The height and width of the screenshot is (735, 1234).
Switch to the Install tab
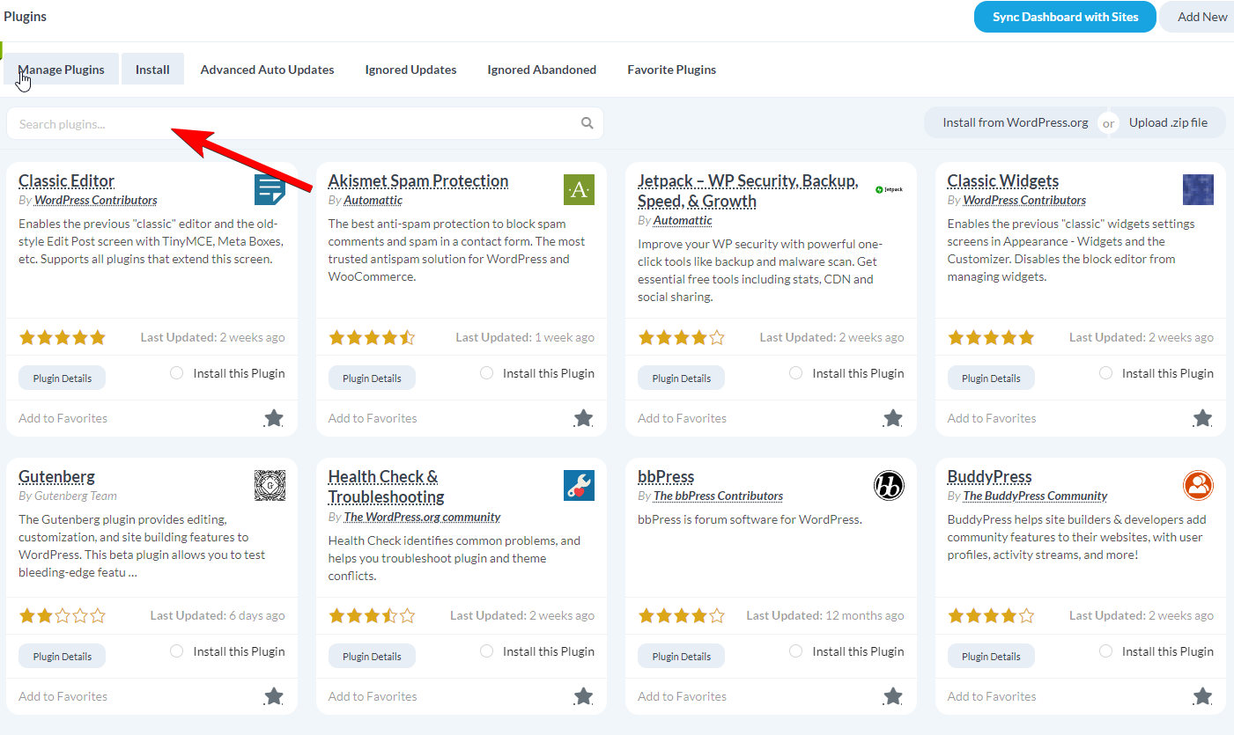tap(152, 69)
